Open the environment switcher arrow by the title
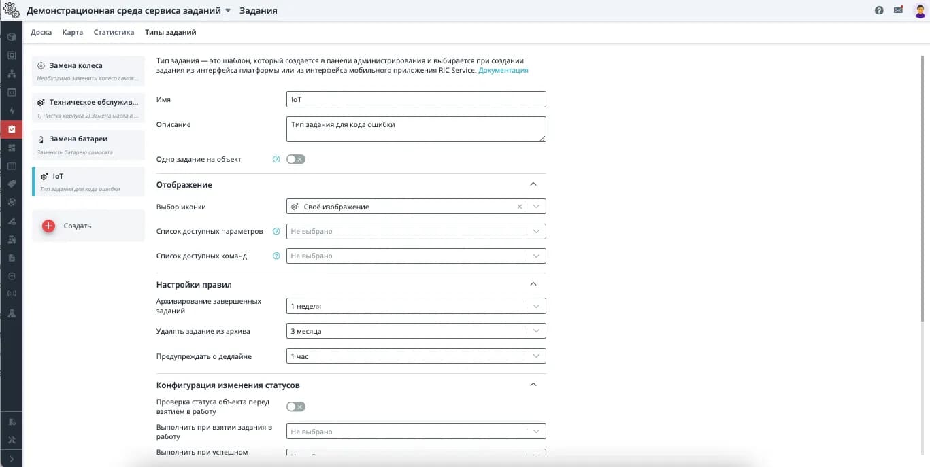 228,11
